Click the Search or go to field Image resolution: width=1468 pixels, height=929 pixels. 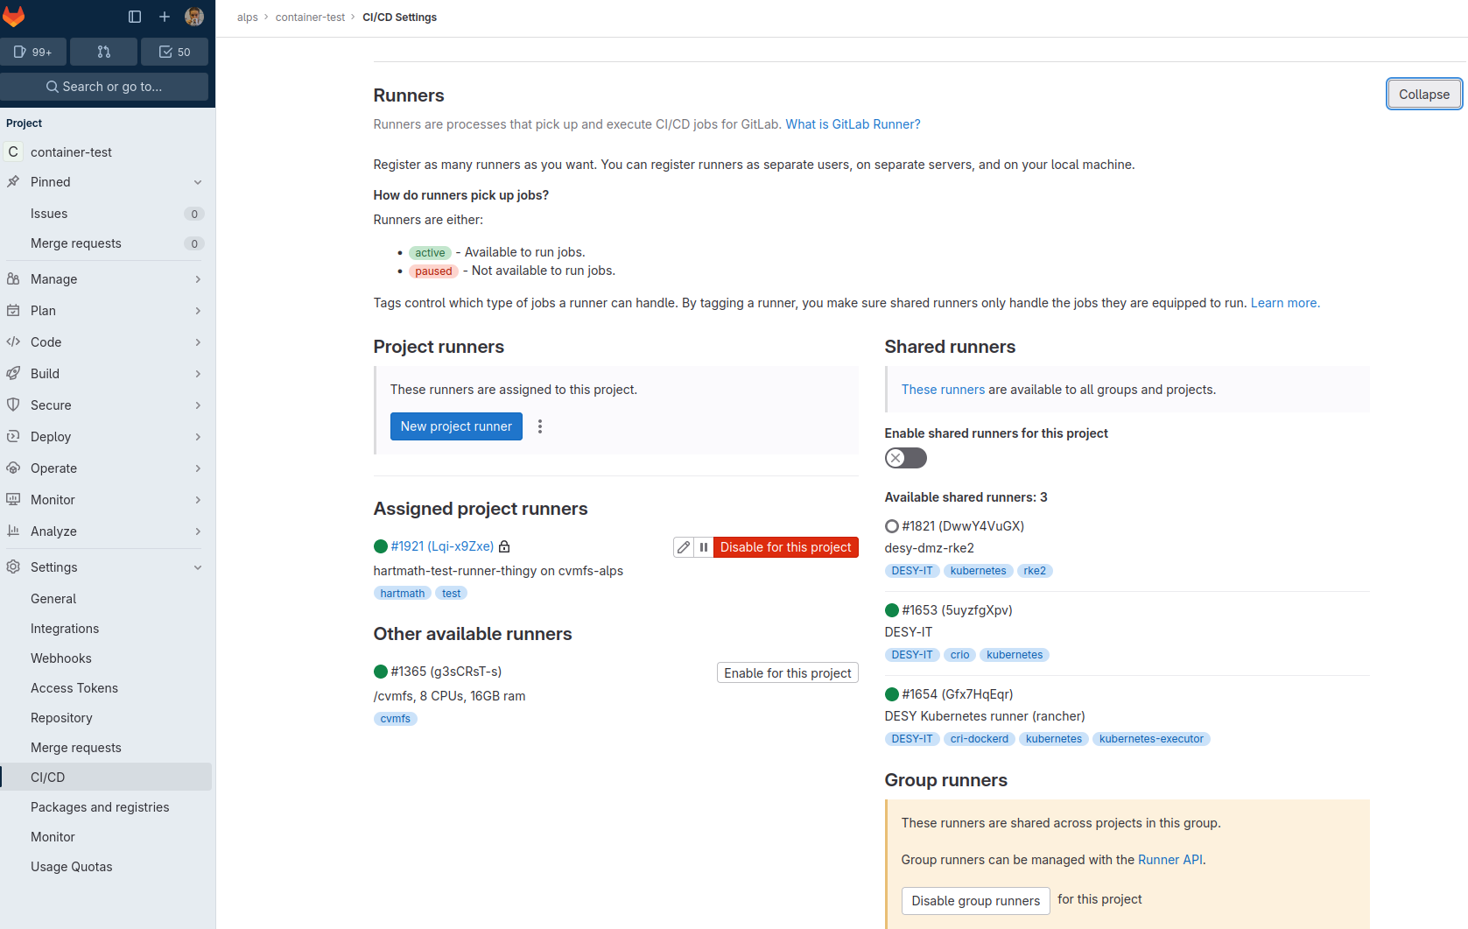pyautogui.click(x=104, y=87)
